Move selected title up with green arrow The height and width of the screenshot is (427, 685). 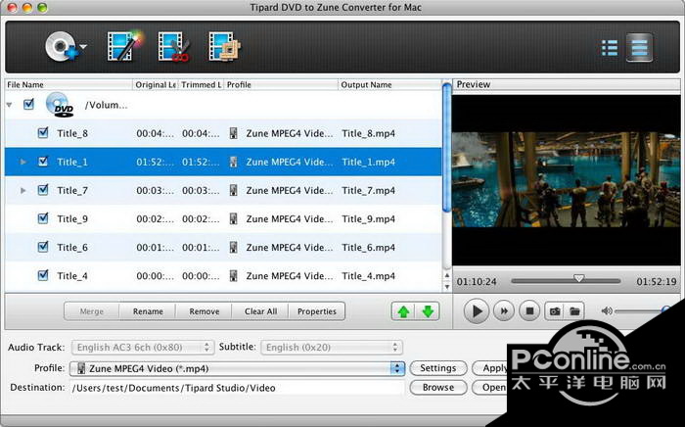402,311
